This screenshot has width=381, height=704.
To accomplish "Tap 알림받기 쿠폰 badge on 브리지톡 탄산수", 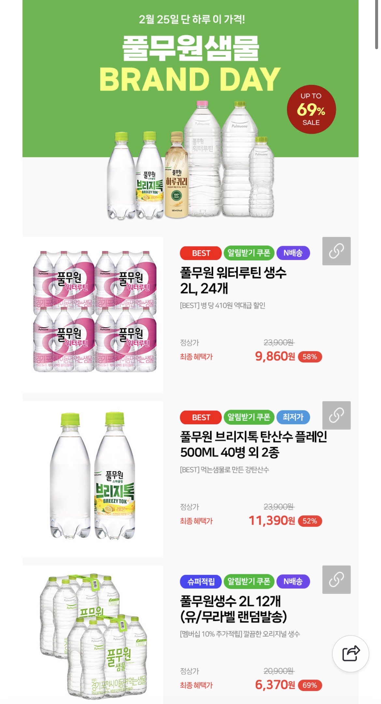I will tap(249, 417).
